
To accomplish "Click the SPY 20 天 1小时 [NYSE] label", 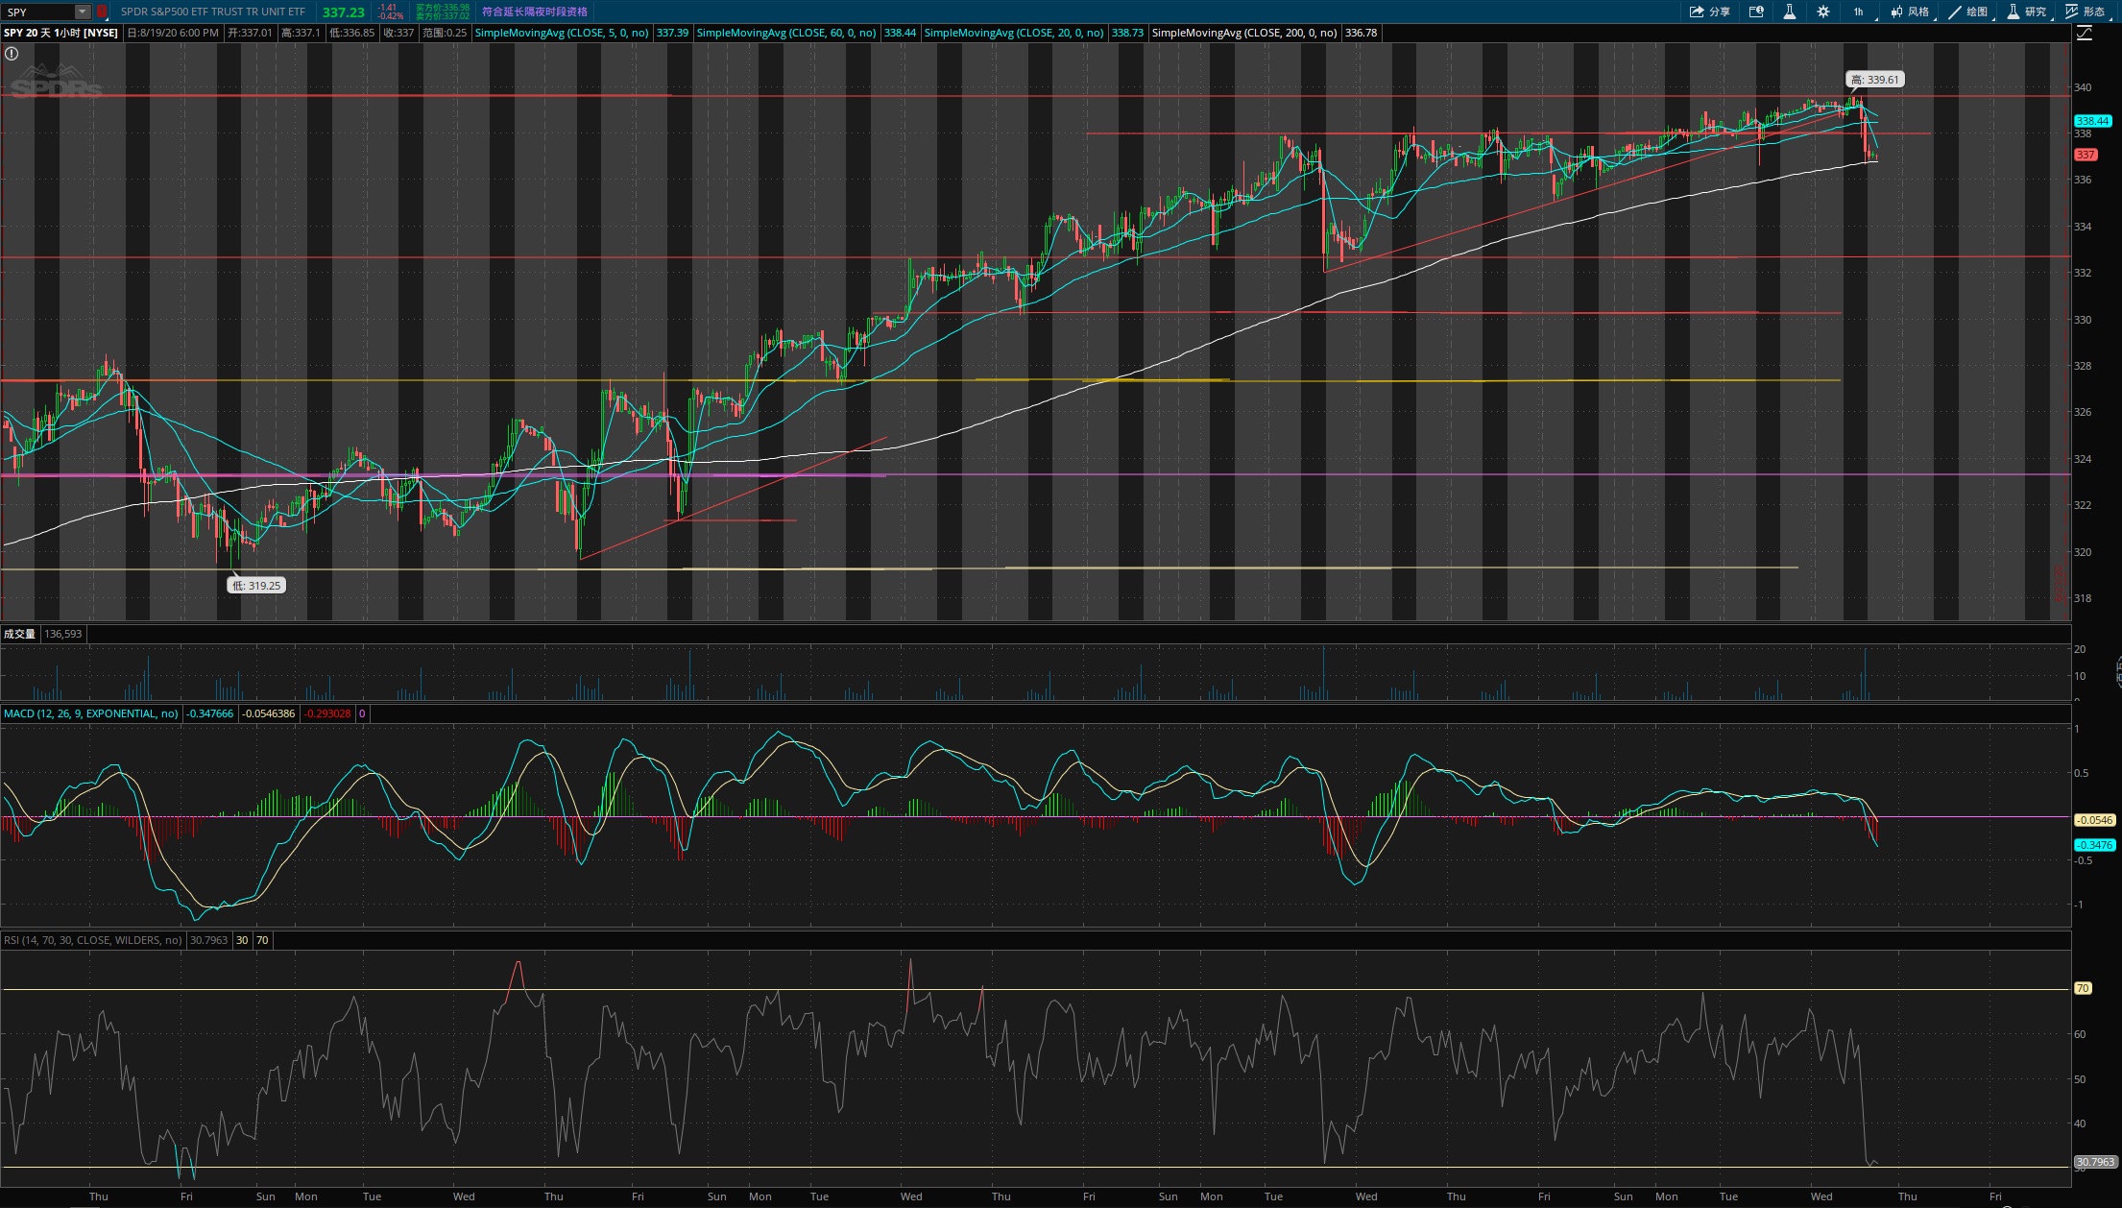I will (x=60, y=33).
